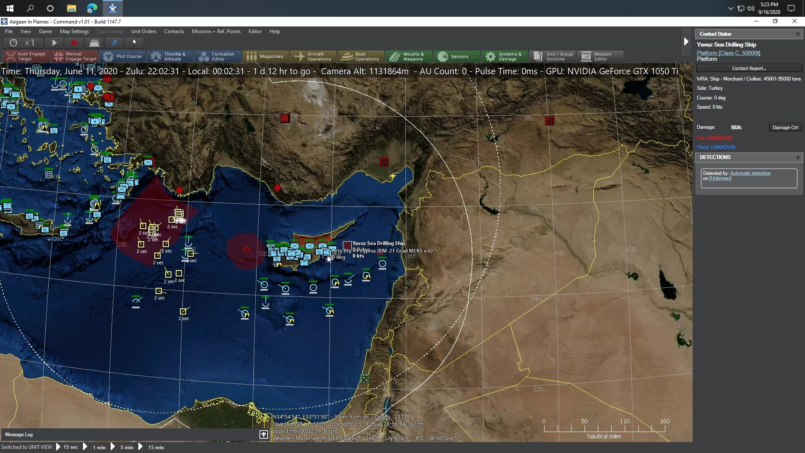Click the time compression x1 button

23,43
